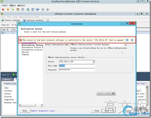Select the Options wizard step
The width and height of the screenshot is (151, 118).
pos(25,52)
